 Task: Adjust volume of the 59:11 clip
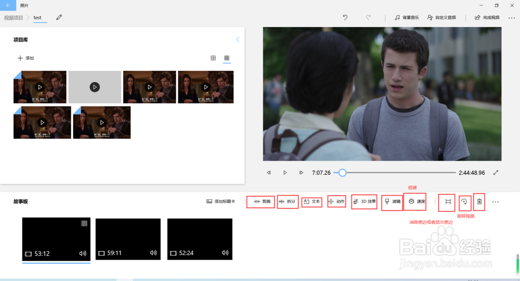point(153,253)
